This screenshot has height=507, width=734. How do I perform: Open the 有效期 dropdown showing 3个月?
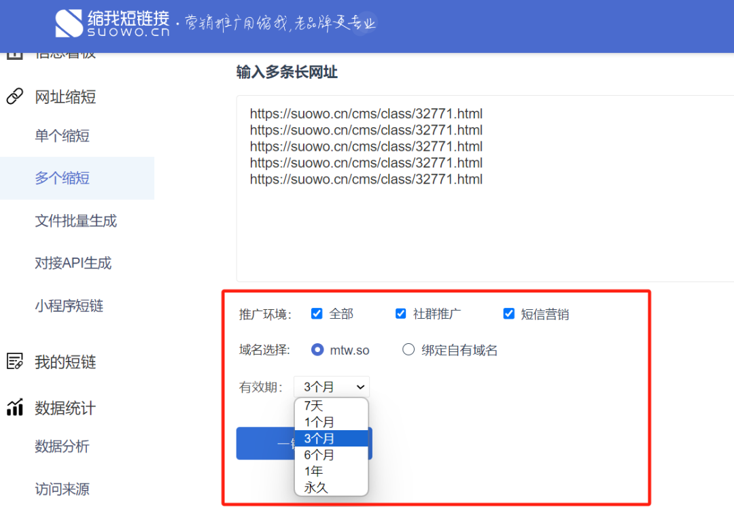(332, 387)
